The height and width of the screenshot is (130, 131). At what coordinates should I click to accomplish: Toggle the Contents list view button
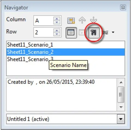point(71,33)
